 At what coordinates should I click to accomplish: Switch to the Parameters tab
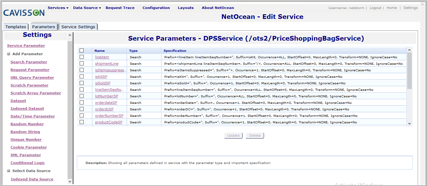(x=44, y=27)
